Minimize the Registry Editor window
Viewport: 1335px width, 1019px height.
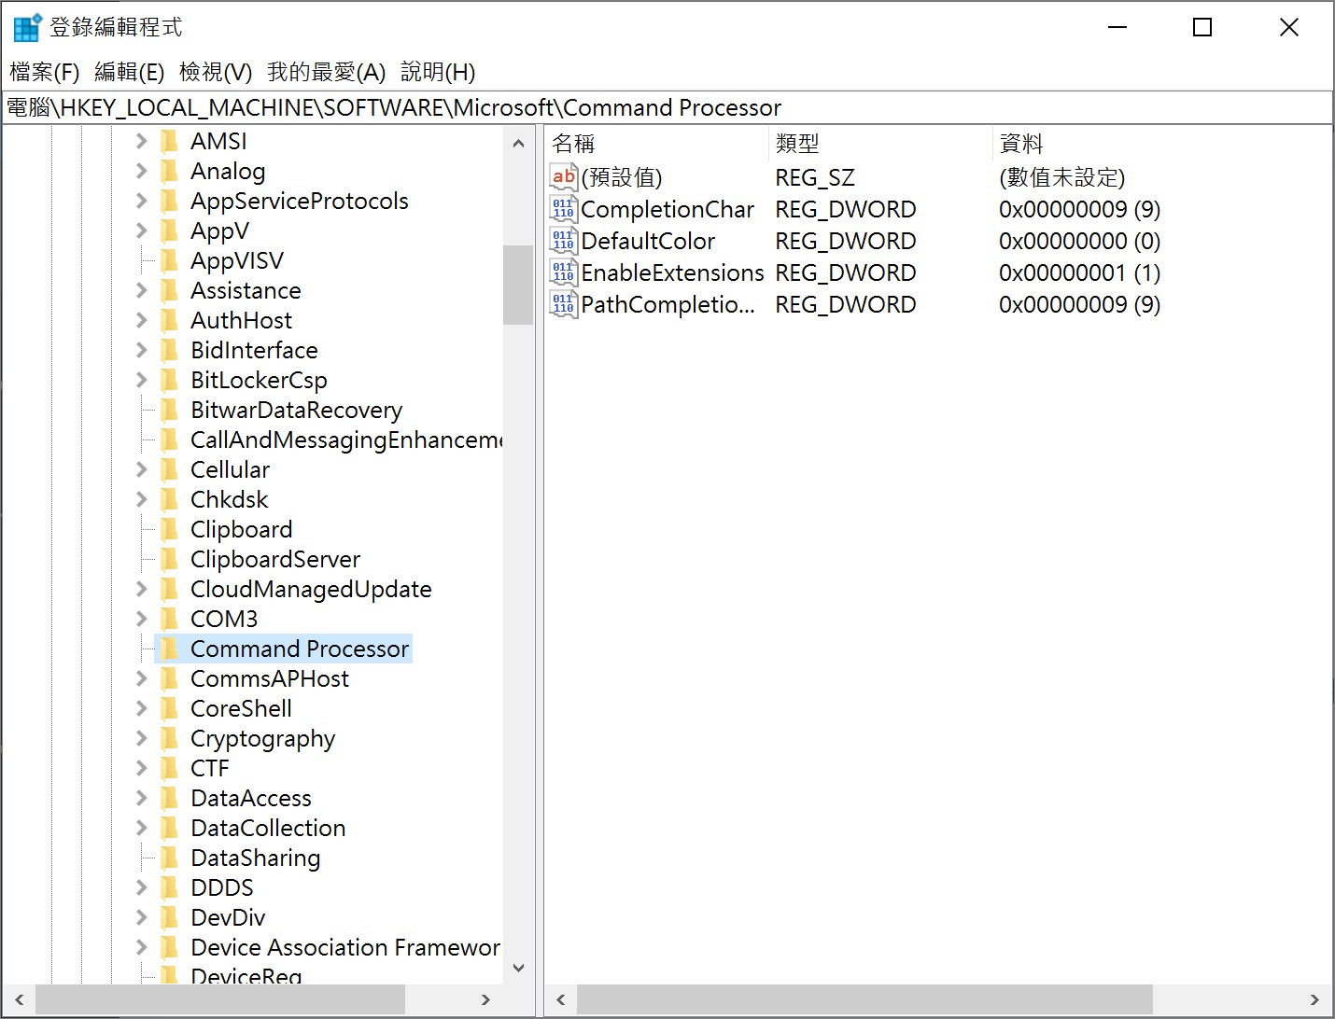1117,27
